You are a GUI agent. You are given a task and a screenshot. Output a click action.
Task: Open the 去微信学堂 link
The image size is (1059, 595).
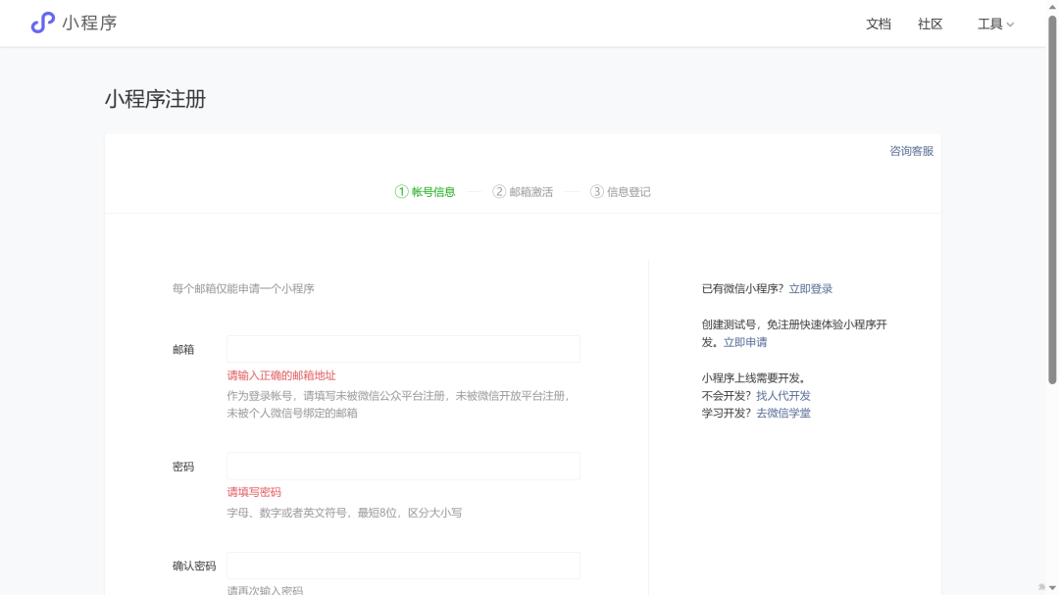click(x=782, y=413)
